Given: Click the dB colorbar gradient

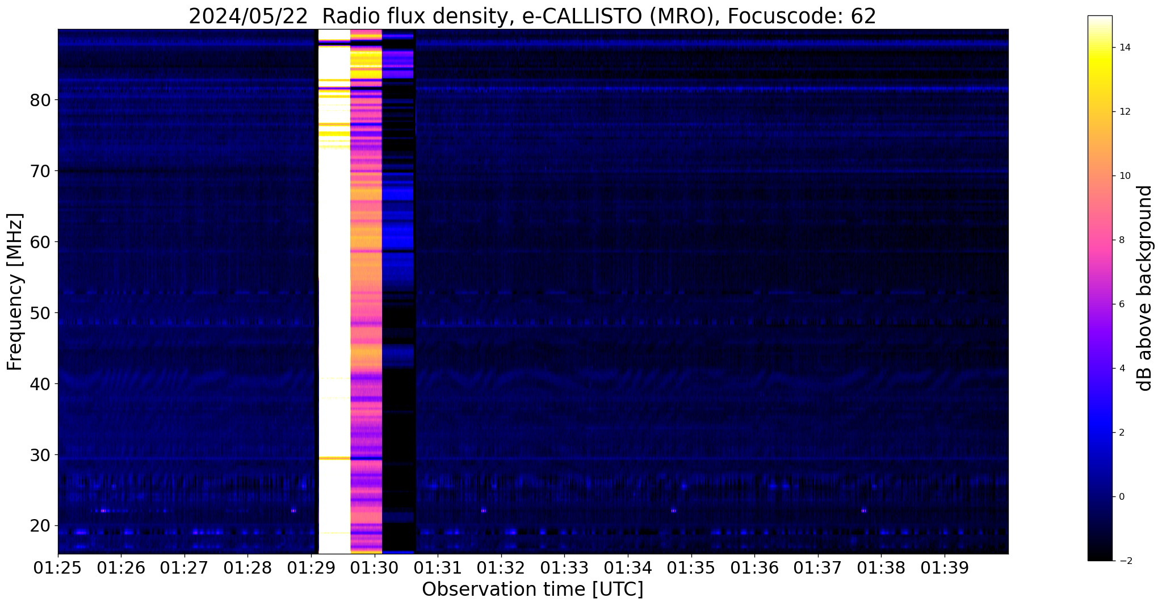Looking at the screenshot, I should tap(1100, 288).
